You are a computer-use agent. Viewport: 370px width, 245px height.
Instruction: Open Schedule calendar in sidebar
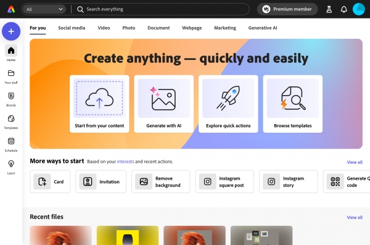tap(11, 141)
